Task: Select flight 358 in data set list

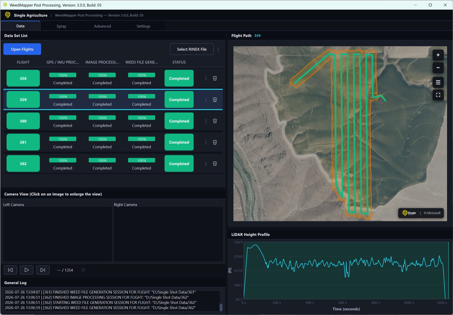Action: [x=23, y=78]
